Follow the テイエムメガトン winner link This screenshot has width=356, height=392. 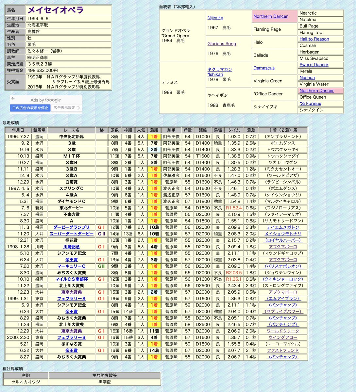click(283, 227)
